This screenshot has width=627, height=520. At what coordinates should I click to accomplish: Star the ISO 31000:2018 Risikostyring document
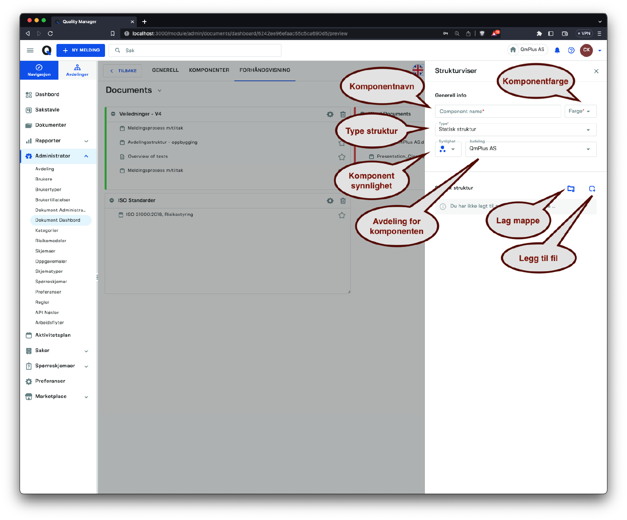(342, 215)
